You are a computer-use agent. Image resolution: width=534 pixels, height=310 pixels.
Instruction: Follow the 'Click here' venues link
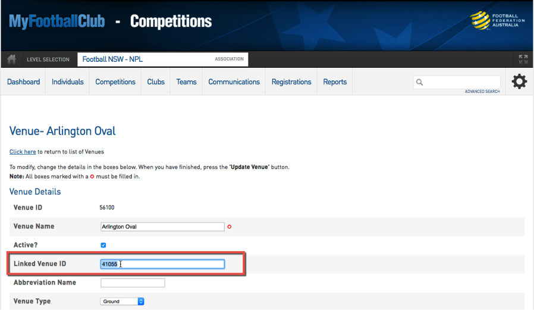point(23,152)
